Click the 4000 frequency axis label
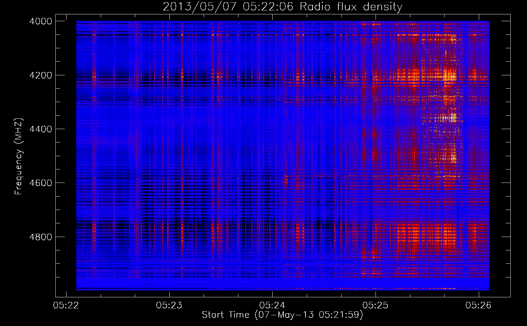The image size is (527, 326). click(x=41, y=21)
